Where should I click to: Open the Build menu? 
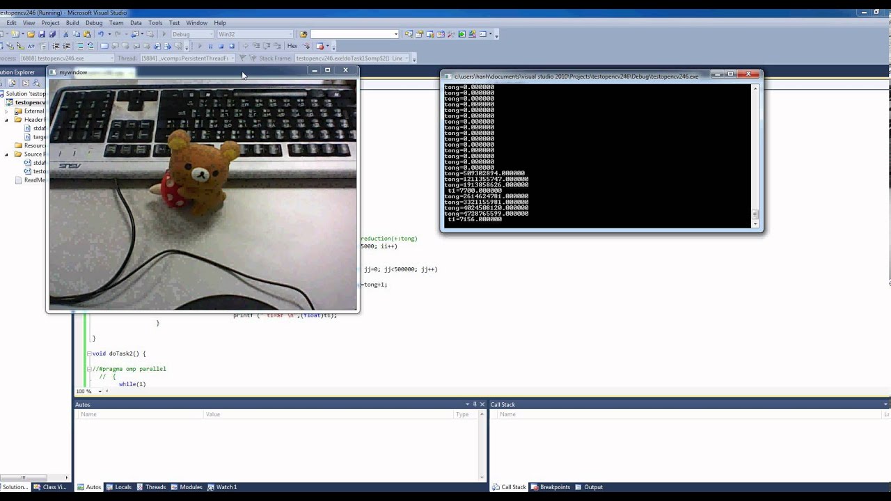(72, 23)
